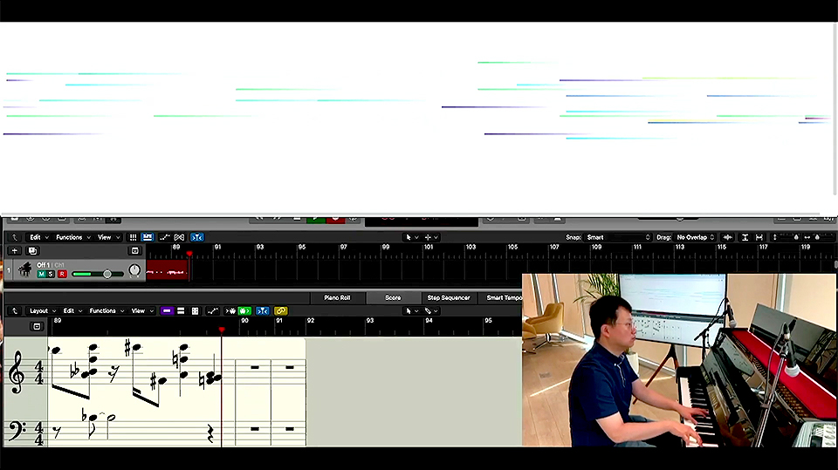This screenshot has width=838, height=470.
Task: Click the waveform zoom icon in tracks toolbar
Action: pyautogui.click(x=727, y=237)
